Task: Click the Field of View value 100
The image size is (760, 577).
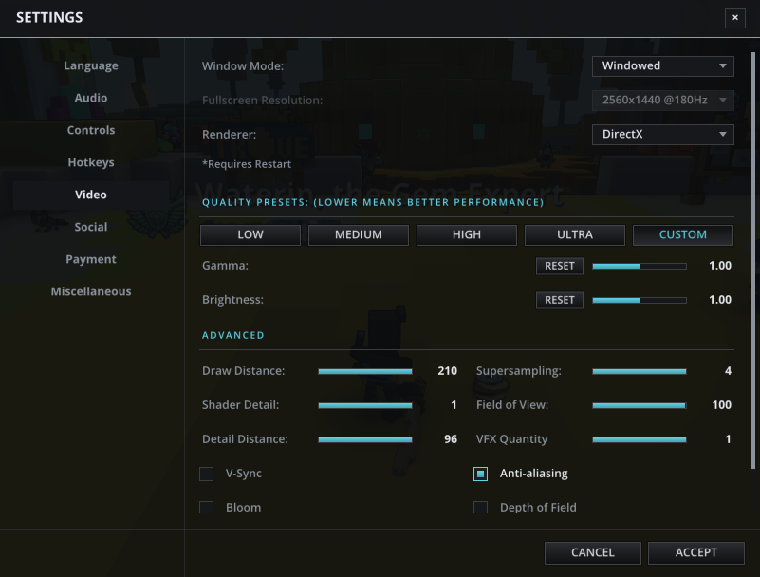Action: (722, 405)
